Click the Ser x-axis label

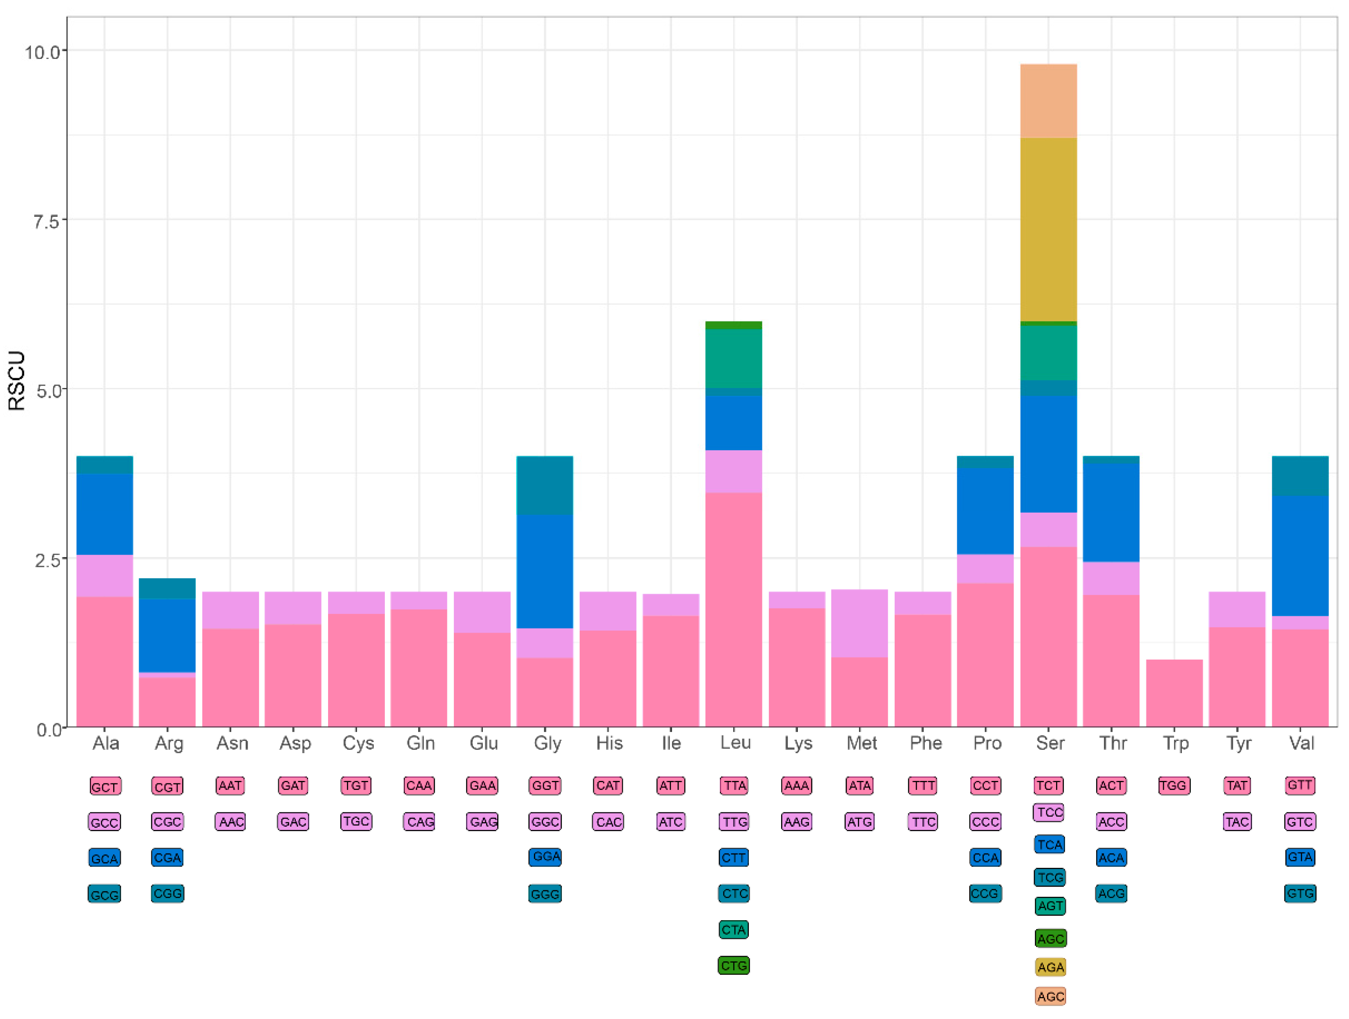pos(1050,743)
